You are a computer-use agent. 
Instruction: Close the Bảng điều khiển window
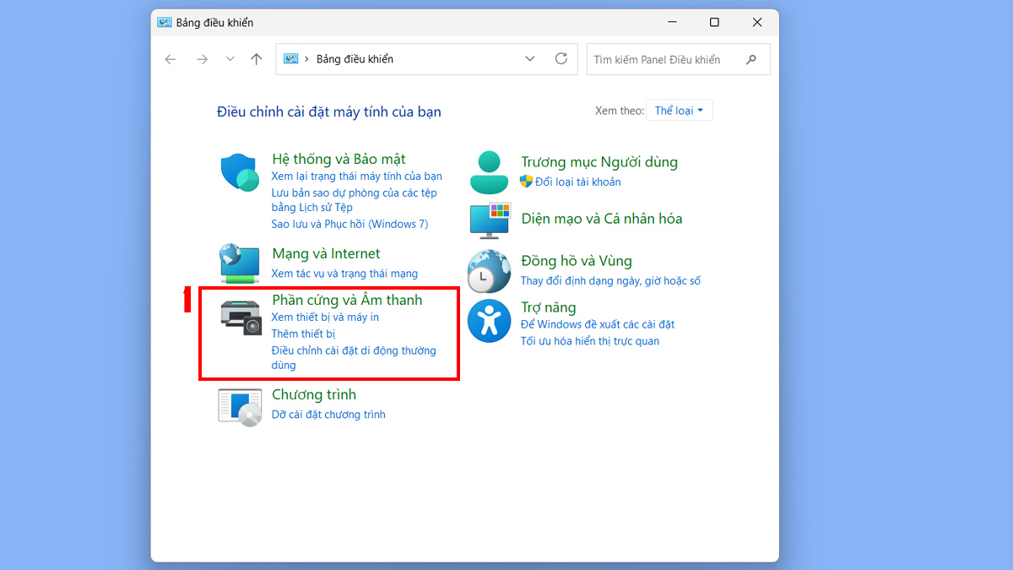pyautogui.click(x=757, y=23)
